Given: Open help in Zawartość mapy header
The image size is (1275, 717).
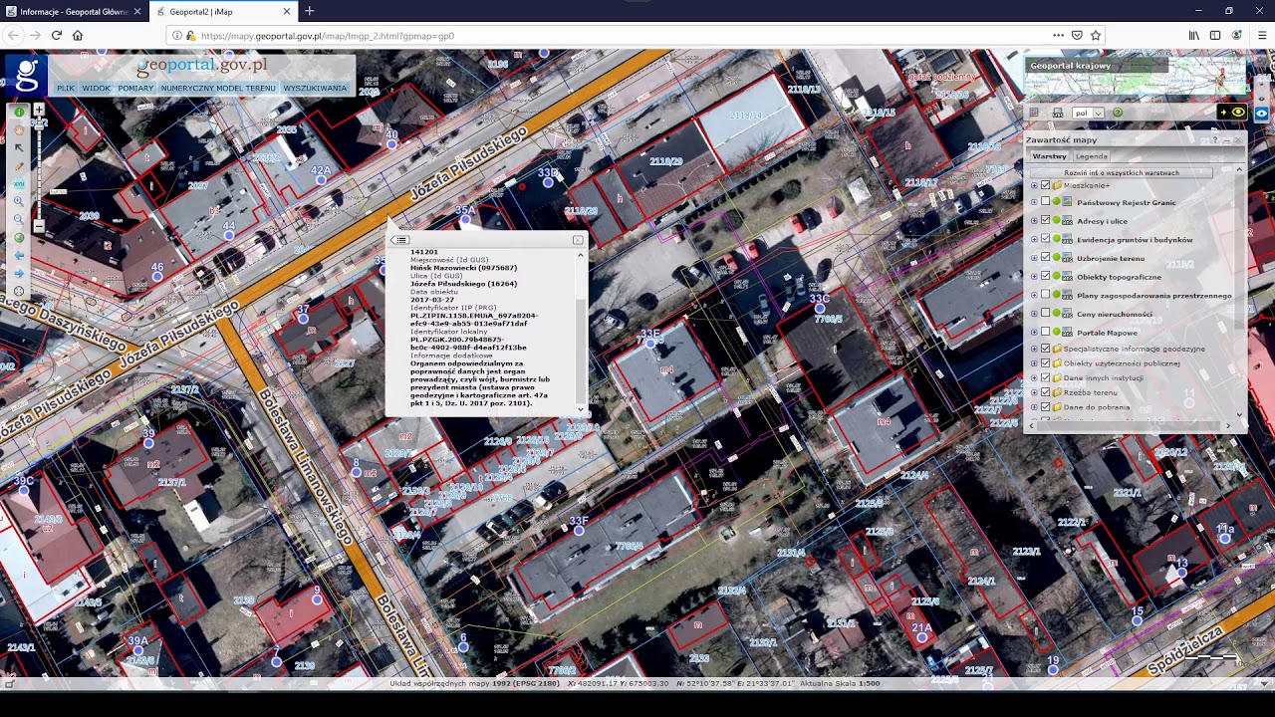Looking at the screenshot, I should (x=1215, y=140).
